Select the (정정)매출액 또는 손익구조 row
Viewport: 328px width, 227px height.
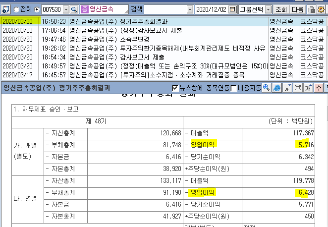tap(163, 66)
